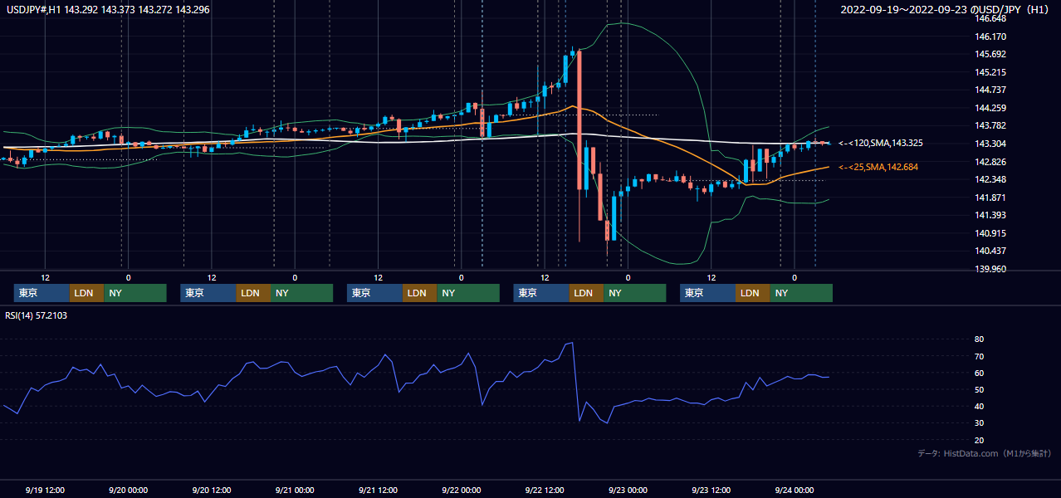
Task: Click price axis value 141.871
Action: (x=990, y=198)
